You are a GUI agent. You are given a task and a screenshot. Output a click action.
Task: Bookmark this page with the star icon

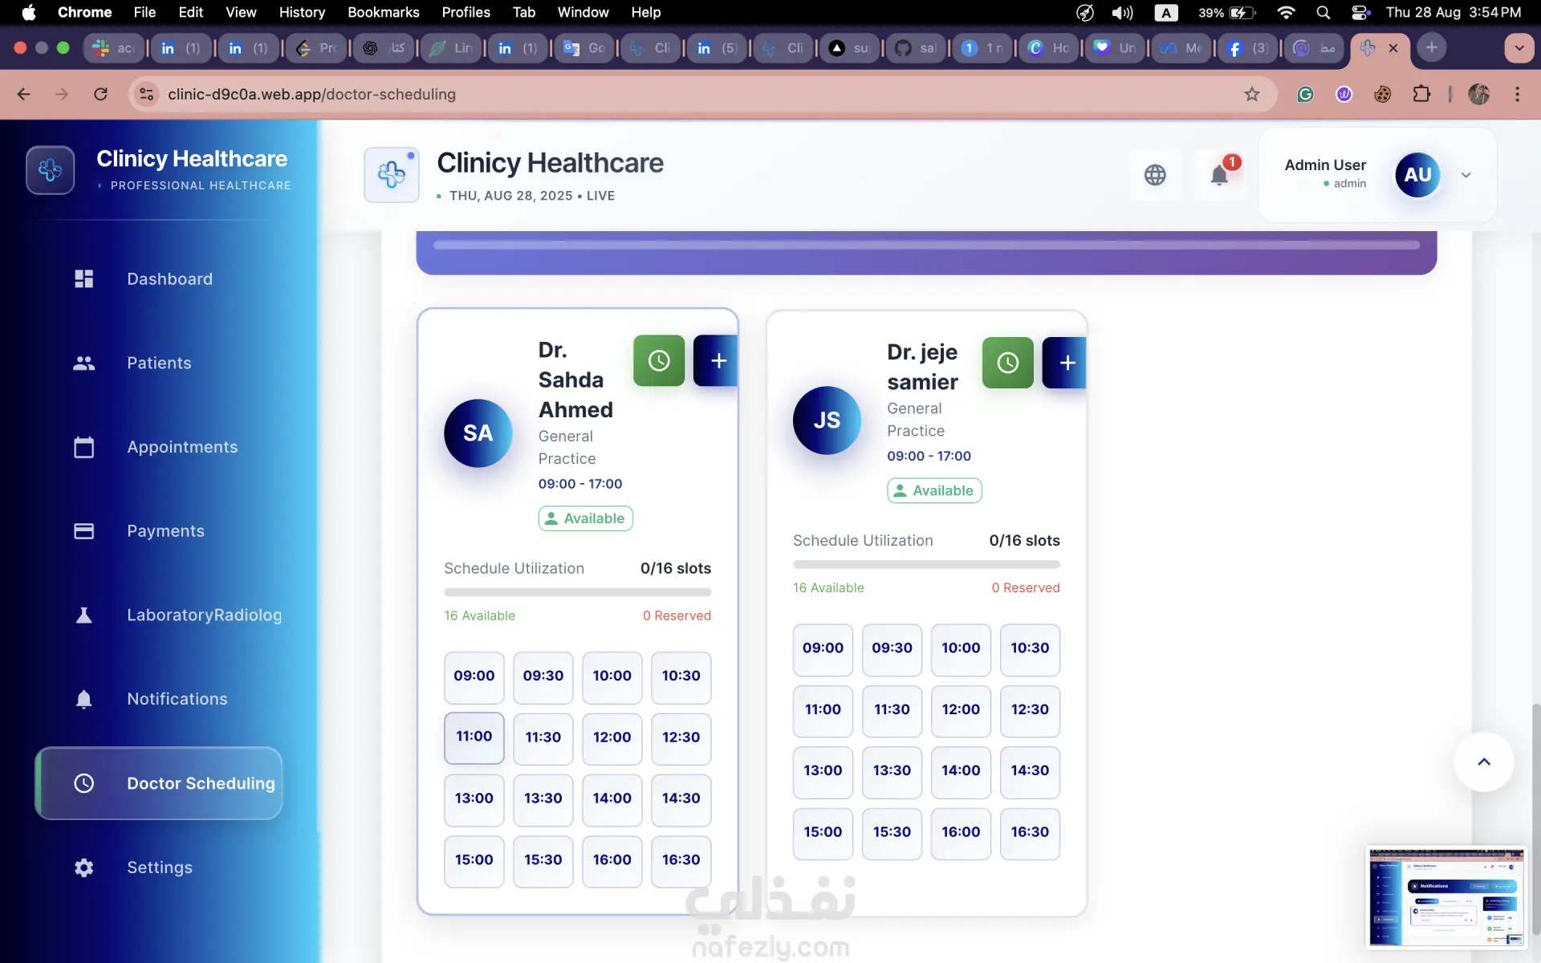point(1251,94)
